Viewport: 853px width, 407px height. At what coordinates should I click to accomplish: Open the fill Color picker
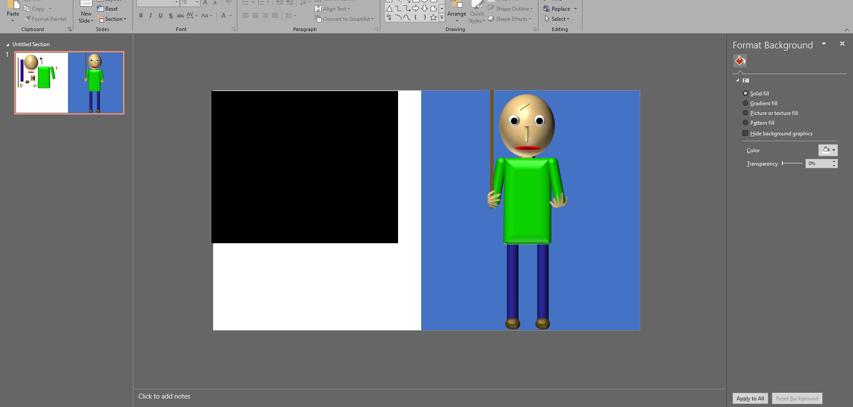[828, 150]
